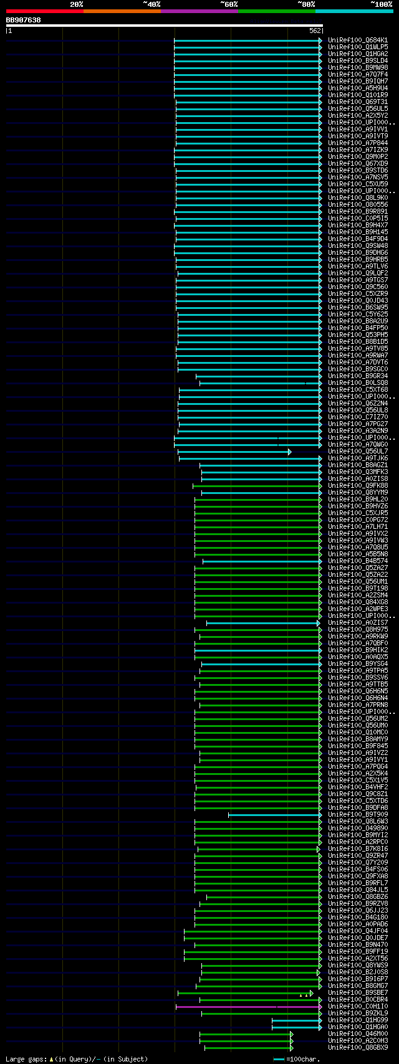Select label UniRef100_Q1HG99

click(x=358, y=1020)
